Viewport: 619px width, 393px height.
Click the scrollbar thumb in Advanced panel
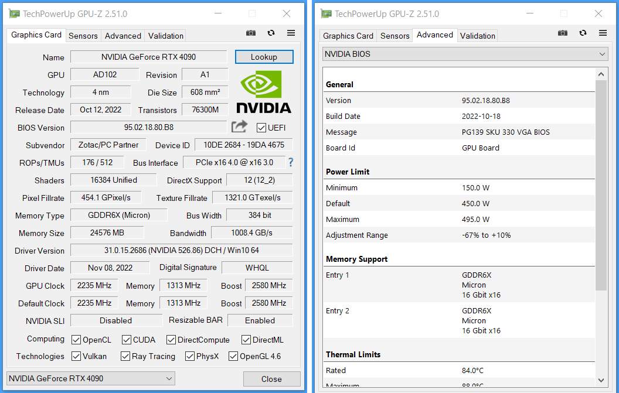(601, 186)
